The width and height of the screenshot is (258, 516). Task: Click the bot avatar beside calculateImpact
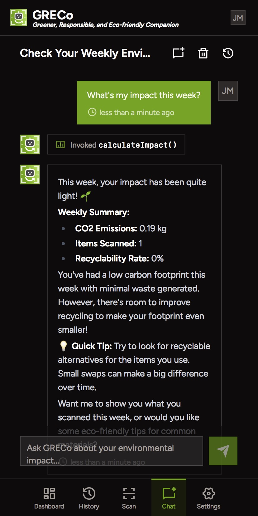click(x=30, y=144)
